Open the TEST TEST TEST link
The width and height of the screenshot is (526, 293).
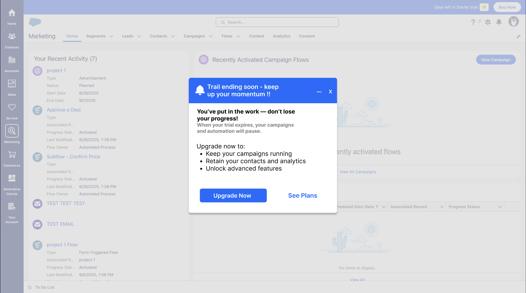(x=66, y=203)
